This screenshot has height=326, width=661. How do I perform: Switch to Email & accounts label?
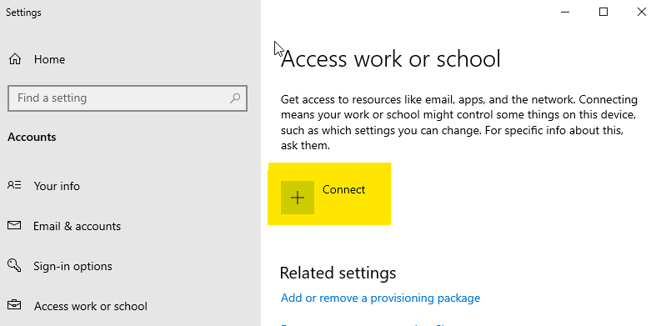(x=78, y=226)
